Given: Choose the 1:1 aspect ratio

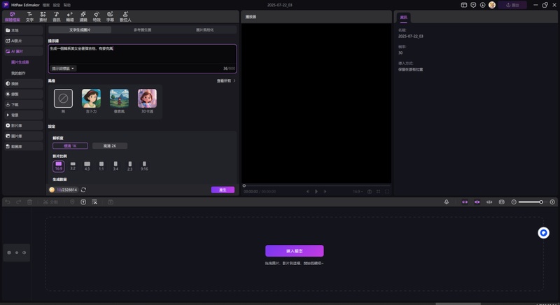Looking at the screenshot, I should 101,166.
